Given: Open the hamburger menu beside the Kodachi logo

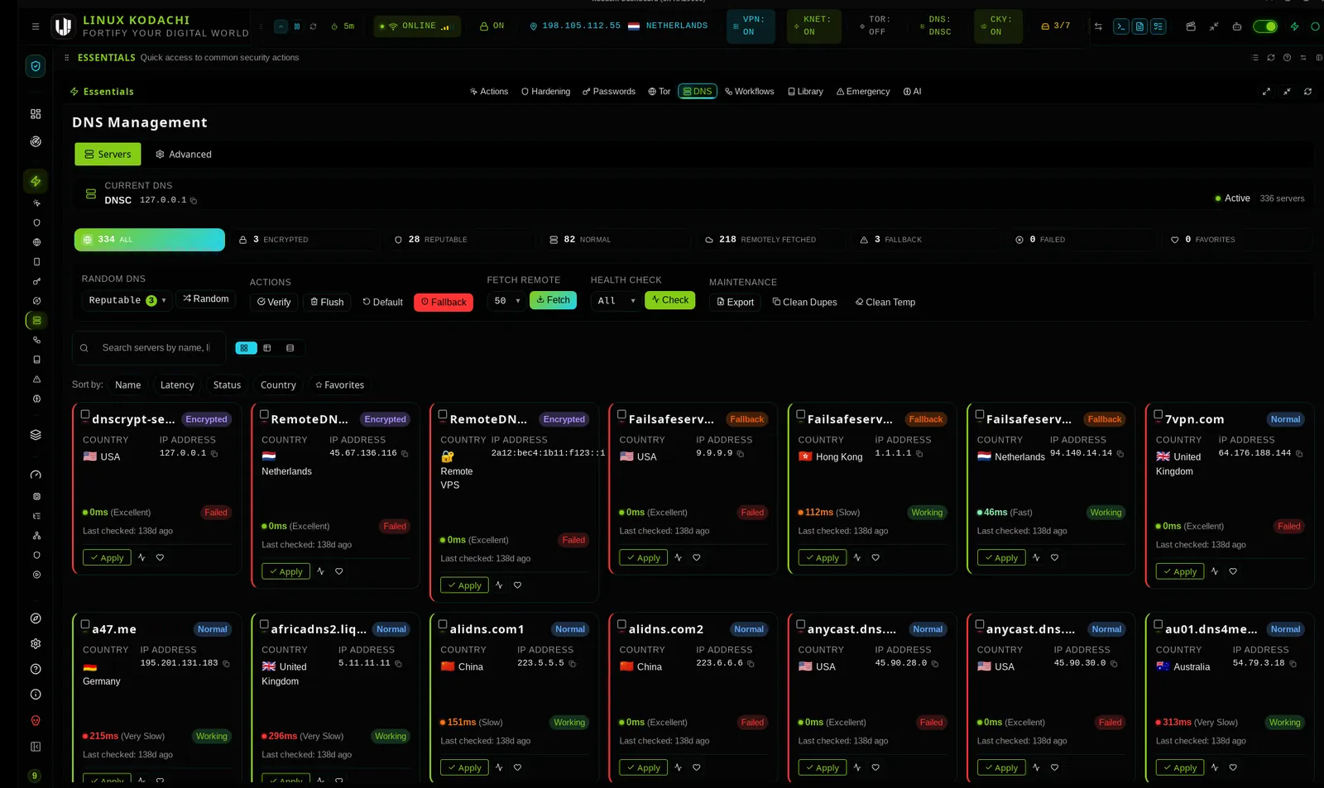Looking at the screenshot, I should pos(36,26).
